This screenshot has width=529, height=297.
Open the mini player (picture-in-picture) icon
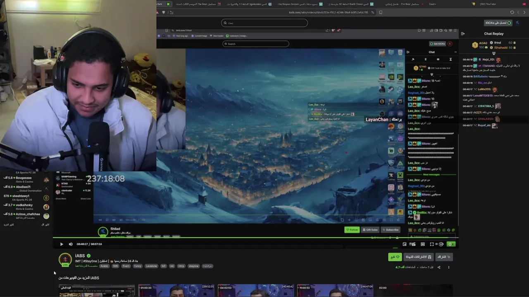click(405, 244)
